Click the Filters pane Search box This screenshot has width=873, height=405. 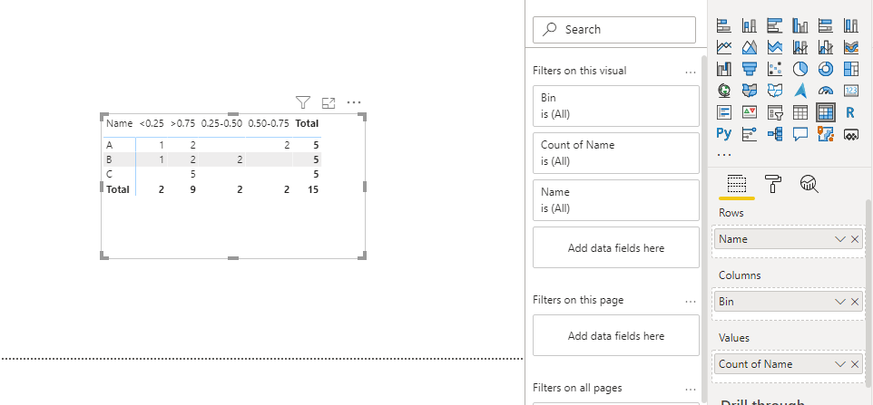coord(614,29)
